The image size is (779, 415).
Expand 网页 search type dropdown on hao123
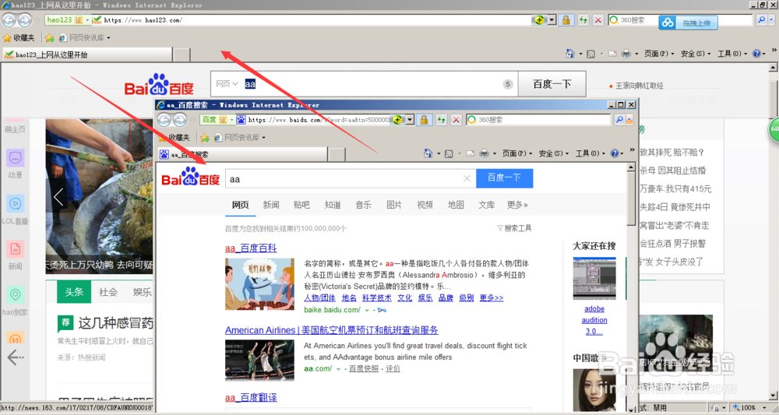pos(227,84)
